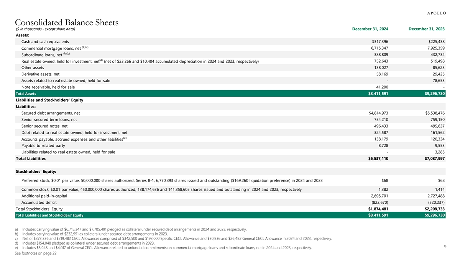Select the Secured debt arrangements, net row
This screenshot has height=258, width=460.
(51, 113)
